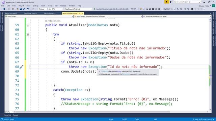Open the Build menu
The image size is (216, 121).
coord(28,6)
